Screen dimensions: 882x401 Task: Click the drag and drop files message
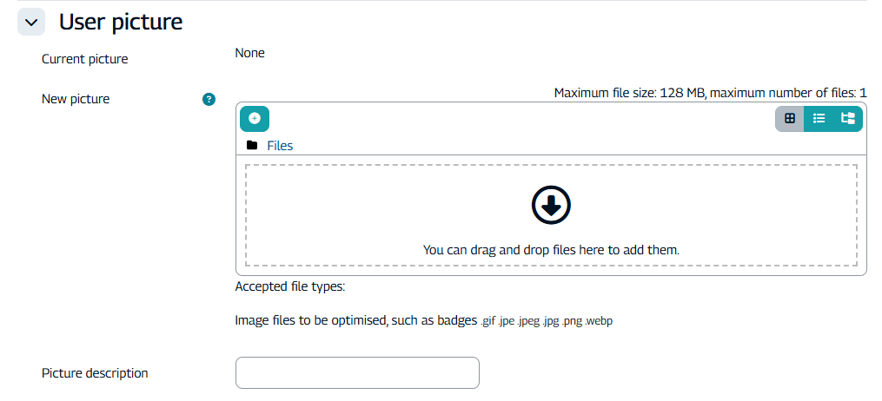point(550,250)
